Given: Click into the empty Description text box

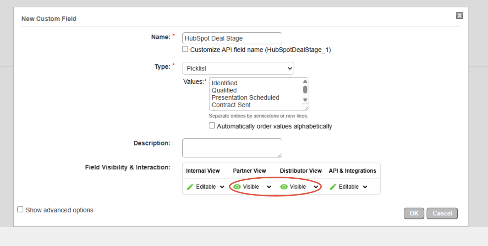Looking at the screenshot, I should (232, 148).
